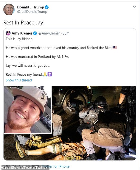Viewport: 140px width, 170px height.
Task: Open the @realDonaldTrump handle
Action: 32,12
